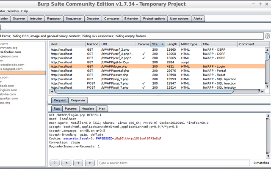Image resolution: width=271 pixels, height=169 pixels.
Task: Select row with length 13814
Action: click(x=157, y=87)
